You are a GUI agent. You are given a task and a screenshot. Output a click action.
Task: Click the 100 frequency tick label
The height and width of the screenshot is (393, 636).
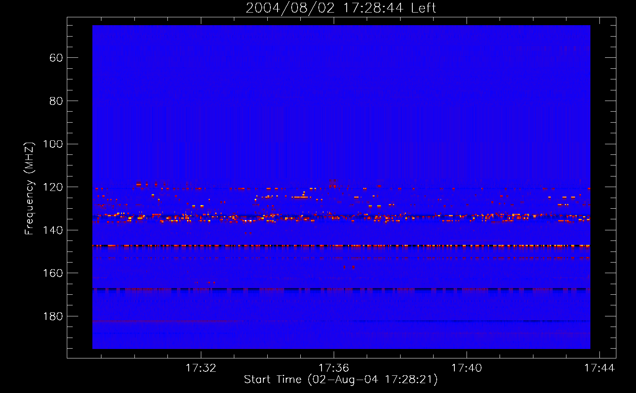point(53,144)
